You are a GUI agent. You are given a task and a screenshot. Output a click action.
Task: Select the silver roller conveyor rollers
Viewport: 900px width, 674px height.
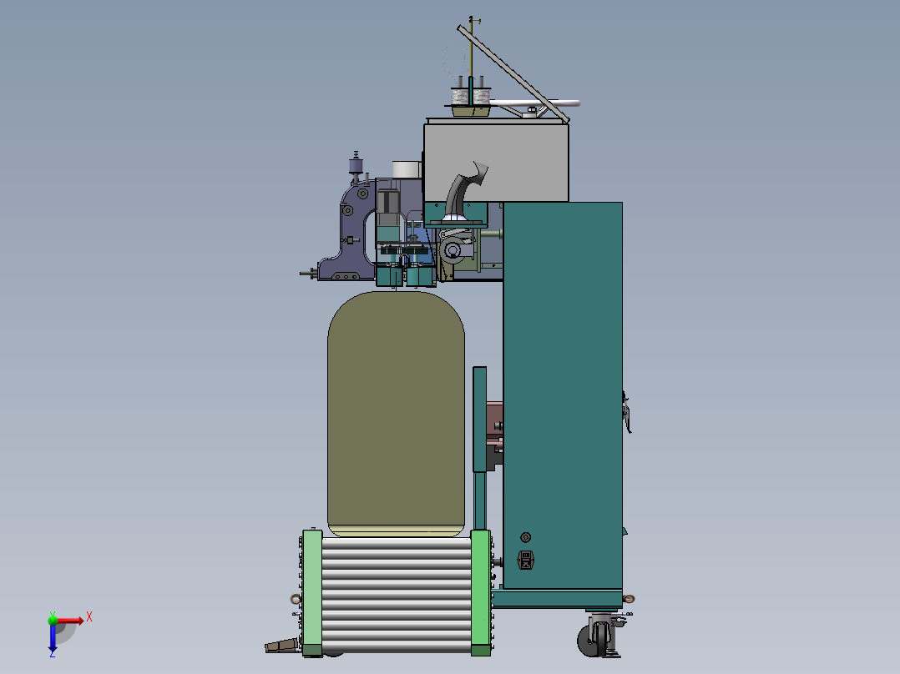[396, 594]
